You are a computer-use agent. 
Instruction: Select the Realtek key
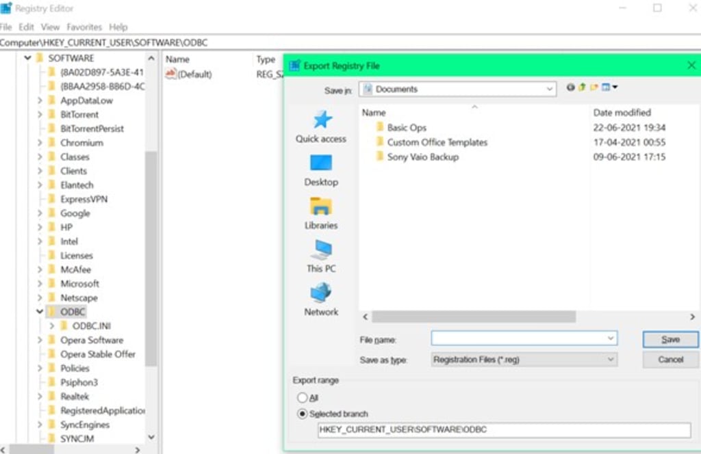pyautogui.click(x=75, y=397)
